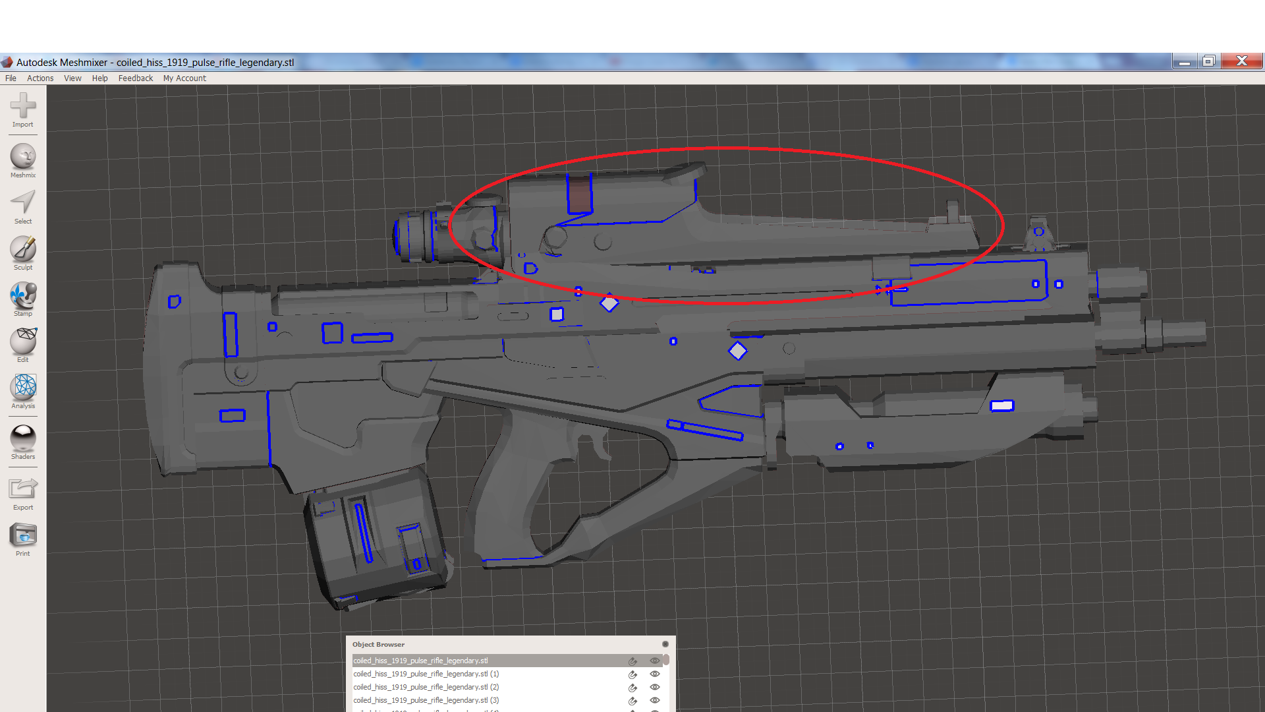Select row coiled_hiss_1919_pulse_rifle_legendary.stl (3)

(507, 700)
